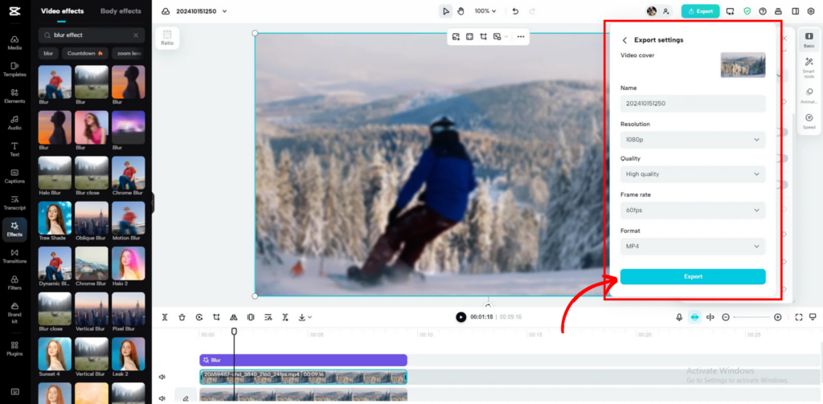Open the Animation tab in right panel
The width and height of the screenshot is (823, 404).
click(809, 96)
